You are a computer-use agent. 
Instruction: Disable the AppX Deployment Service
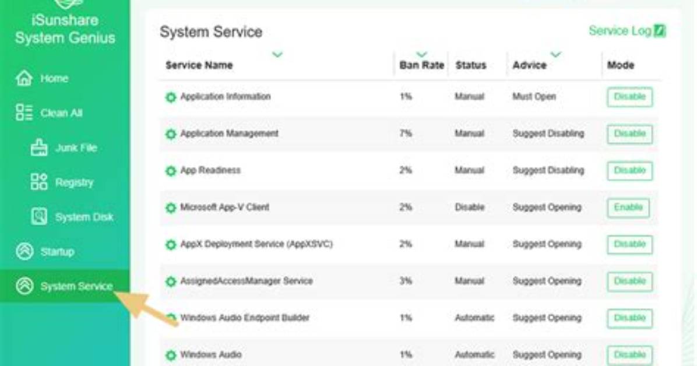629,245
